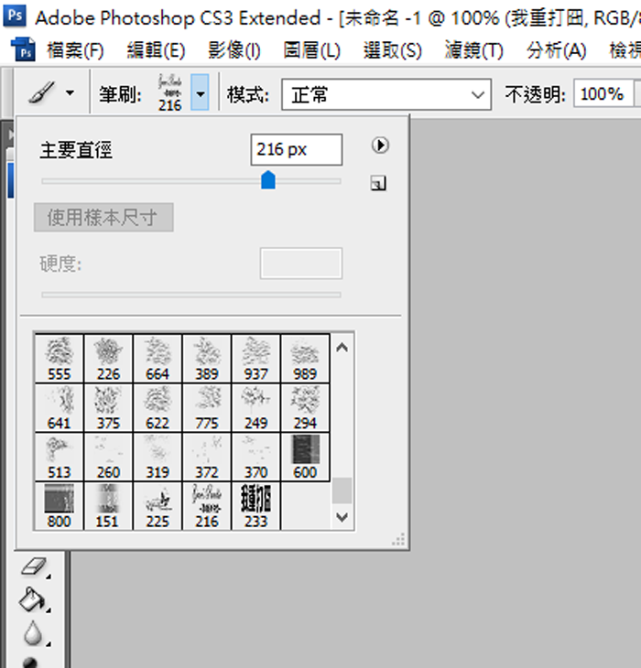Click the Photoshop document icon in menu bar
The height and width of the screenshot is (668, 641).
tap(23, 49)
